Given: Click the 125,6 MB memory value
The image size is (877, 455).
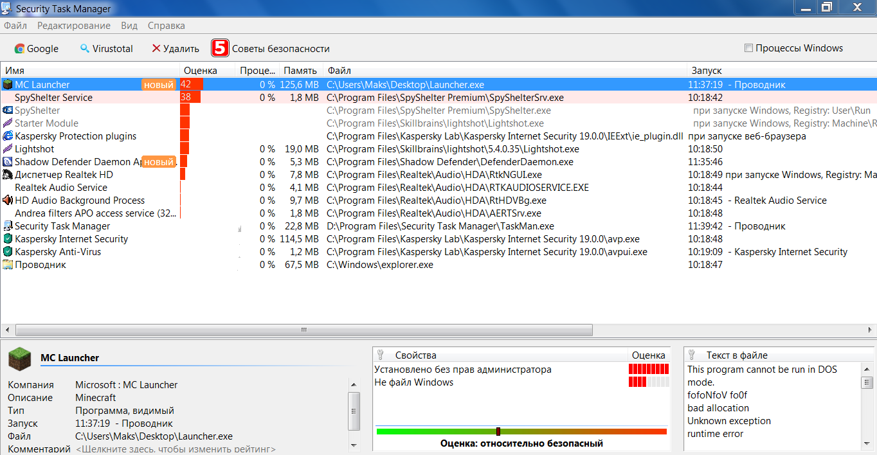Looking at the screenshot, I should [299, 84].
